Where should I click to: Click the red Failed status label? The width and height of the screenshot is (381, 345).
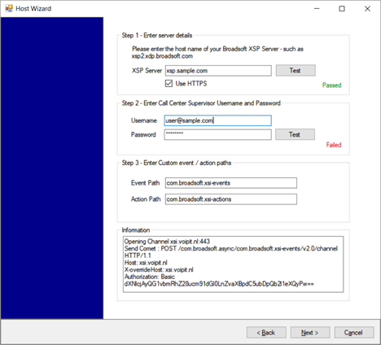(334, 145)
